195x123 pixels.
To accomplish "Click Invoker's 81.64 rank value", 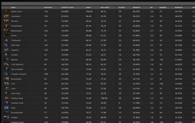I will 89,55.
